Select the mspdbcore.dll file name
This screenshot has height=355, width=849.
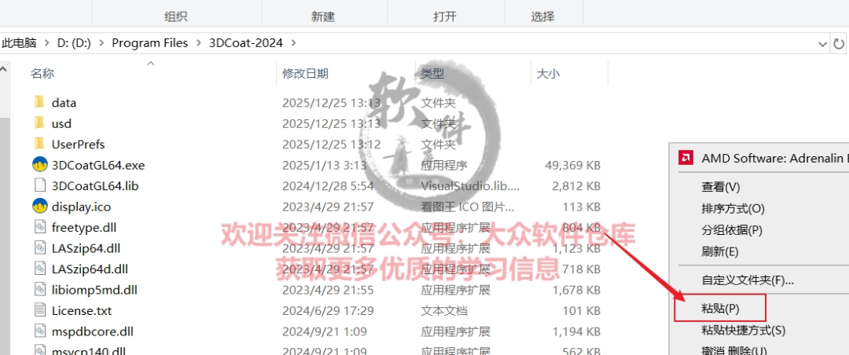(93, 331)
